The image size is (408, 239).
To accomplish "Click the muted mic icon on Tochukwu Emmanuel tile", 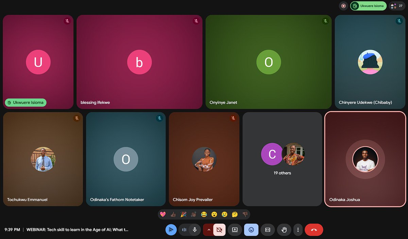I will 77,118.
